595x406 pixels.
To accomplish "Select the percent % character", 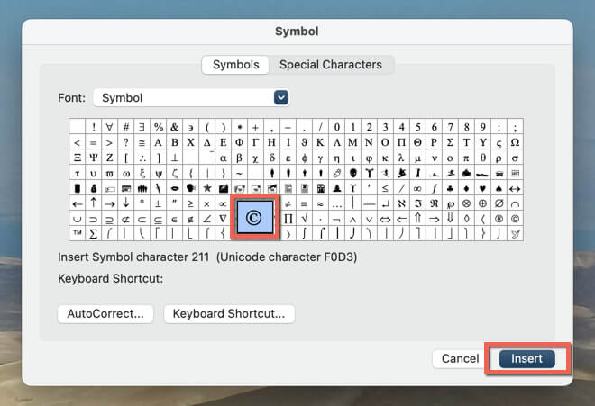I will tap(159, 127).
